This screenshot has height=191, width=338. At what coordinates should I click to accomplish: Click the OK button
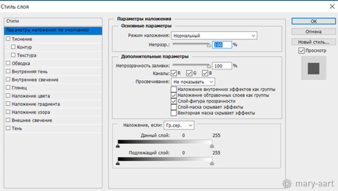coord(313,21)
